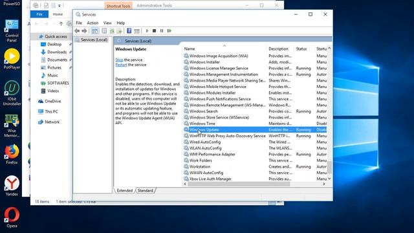414x233 pixels.
Task: Sort by the Description column header
Action: (x=280, y=49)
